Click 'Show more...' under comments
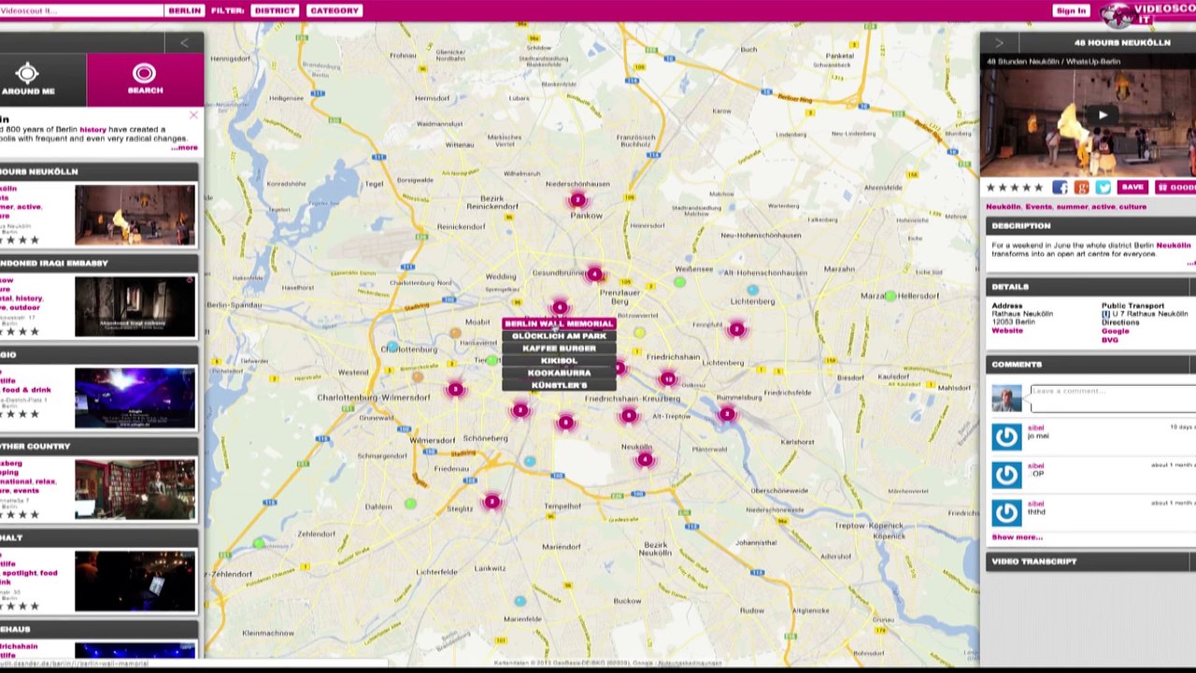 tap(1017, 537)
